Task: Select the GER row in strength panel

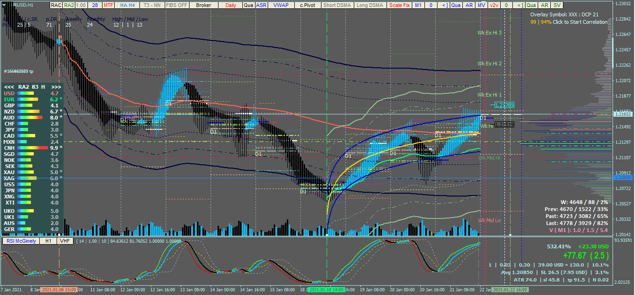Action: pyautogui.click(x=32, y=229)
